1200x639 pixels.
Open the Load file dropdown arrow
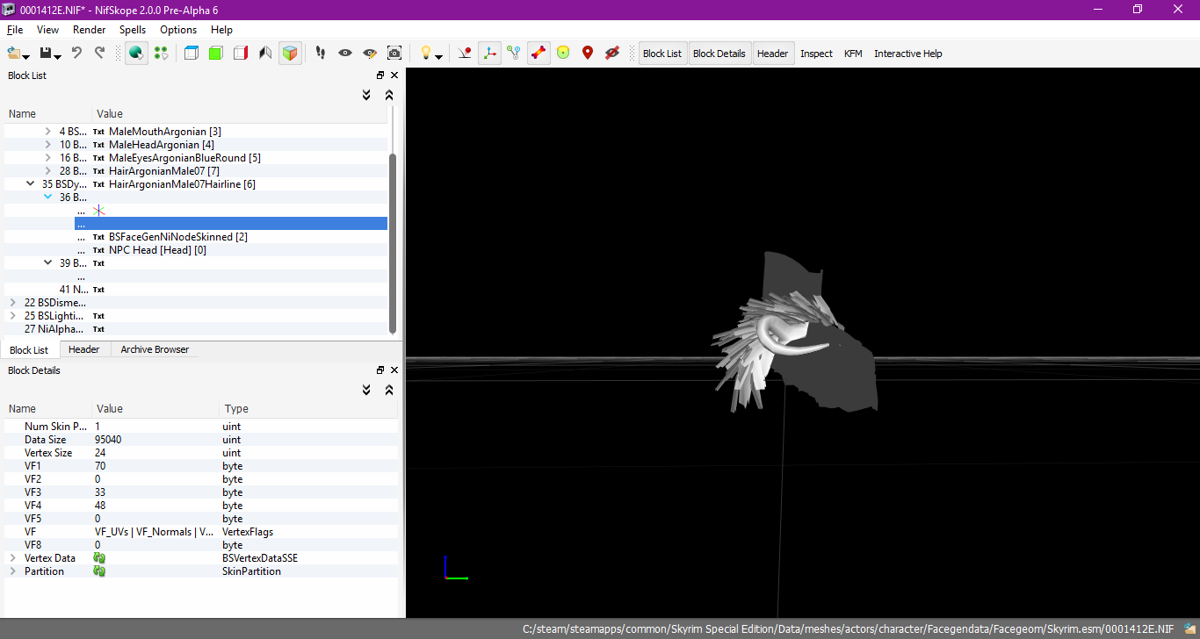[27, 57]
